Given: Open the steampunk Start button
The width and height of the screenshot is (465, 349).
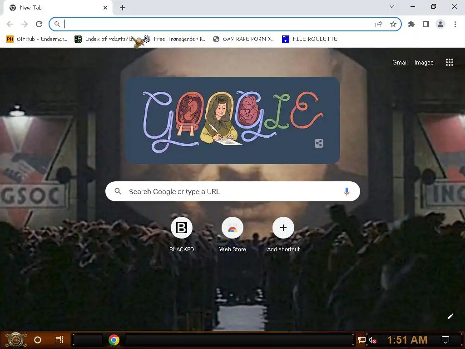Looking at the screenshot, I should pos(16,340).
